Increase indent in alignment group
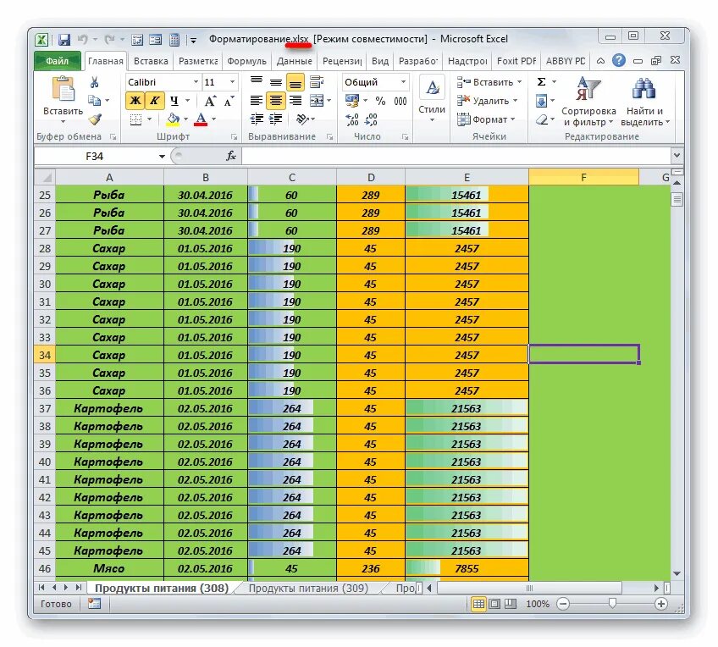This screenshot has width=718, height=647. (276, 119)
